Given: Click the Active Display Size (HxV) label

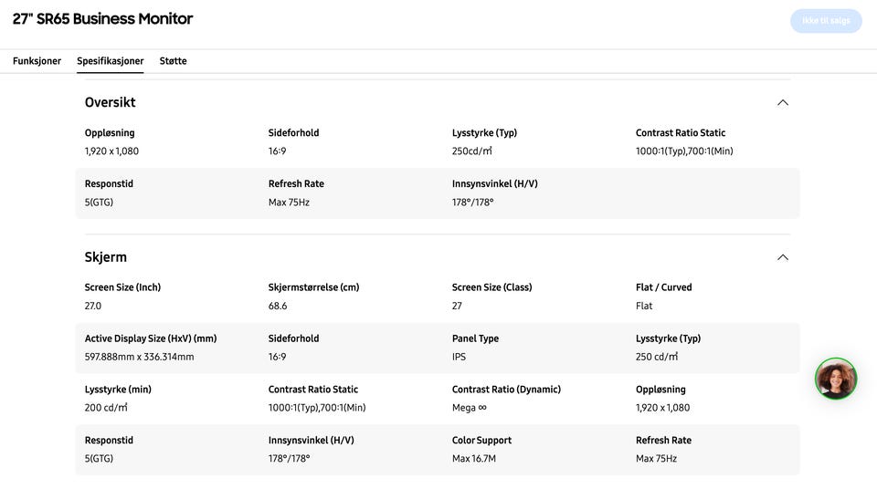Looking at the screenshot, I should coord(150,338).
